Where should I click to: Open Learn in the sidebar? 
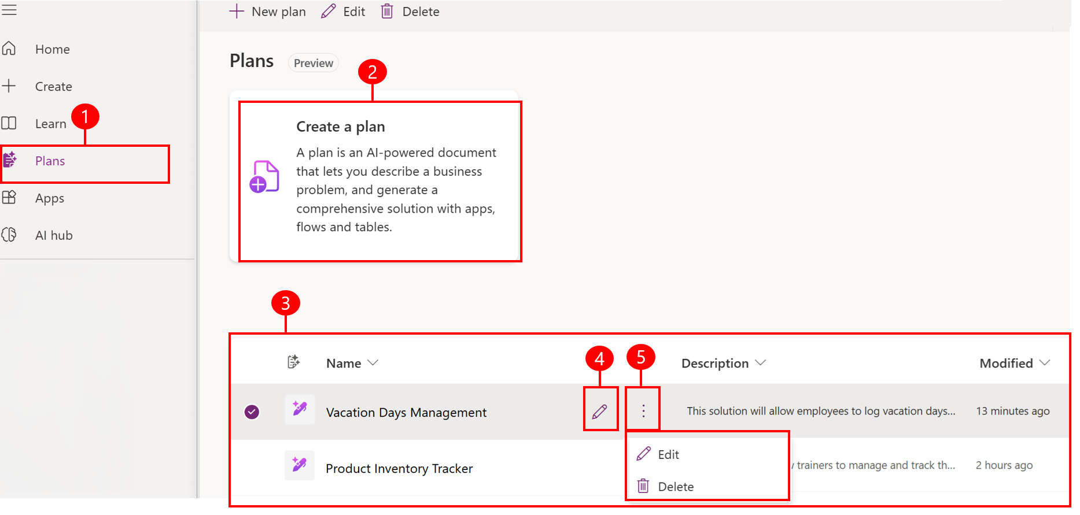(x=51, y=124)
